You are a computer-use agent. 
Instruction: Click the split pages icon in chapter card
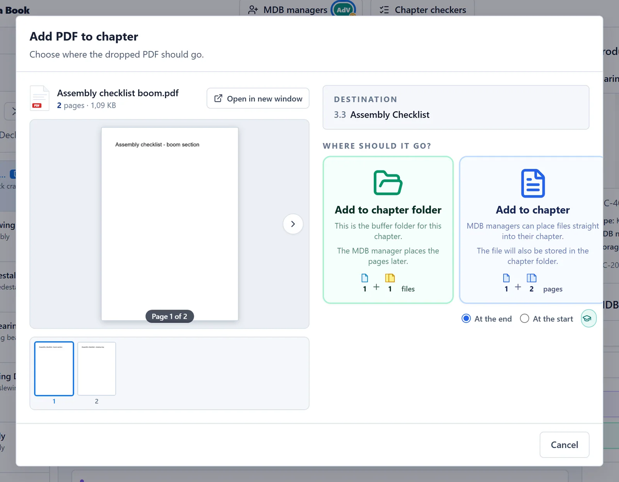[532, 278]
